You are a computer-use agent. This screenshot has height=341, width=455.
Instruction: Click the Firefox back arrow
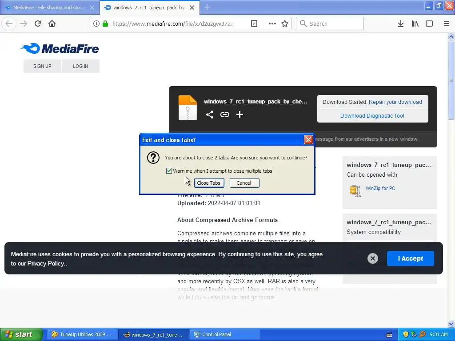[x=9, y=24]
